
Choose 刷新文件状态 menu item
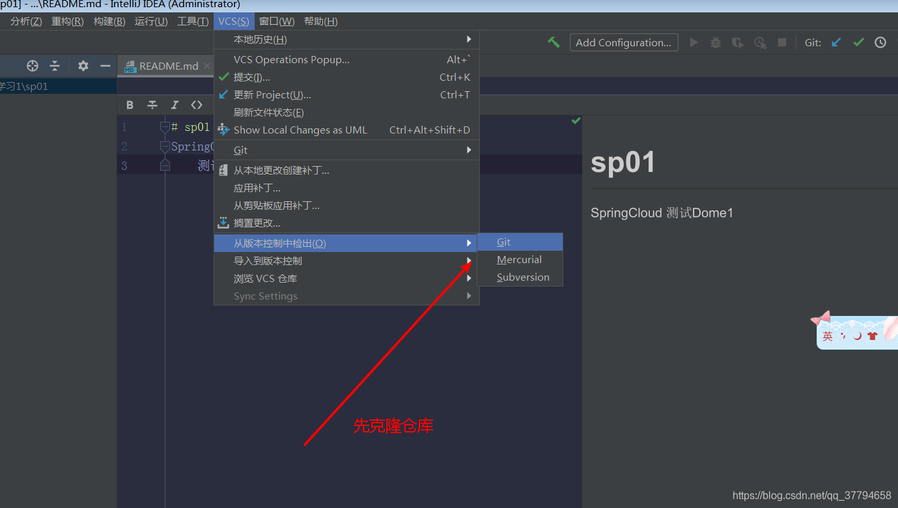pos(347,112)
